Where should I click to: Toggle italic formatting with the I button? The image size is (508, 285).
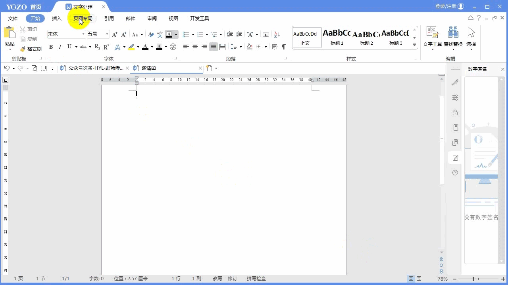(x=60, y=47)
